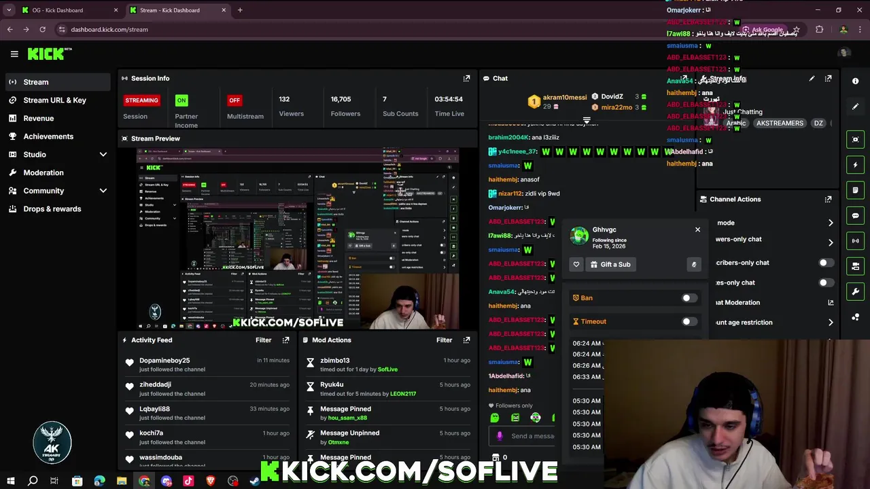Expand the Community sidebar section
870x489 pixels.
[x=103, y=191]
